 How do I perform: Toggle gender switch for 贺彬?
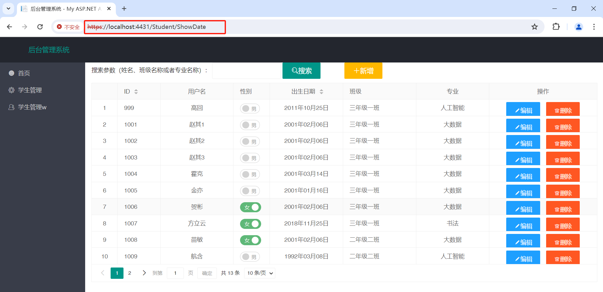250,207
